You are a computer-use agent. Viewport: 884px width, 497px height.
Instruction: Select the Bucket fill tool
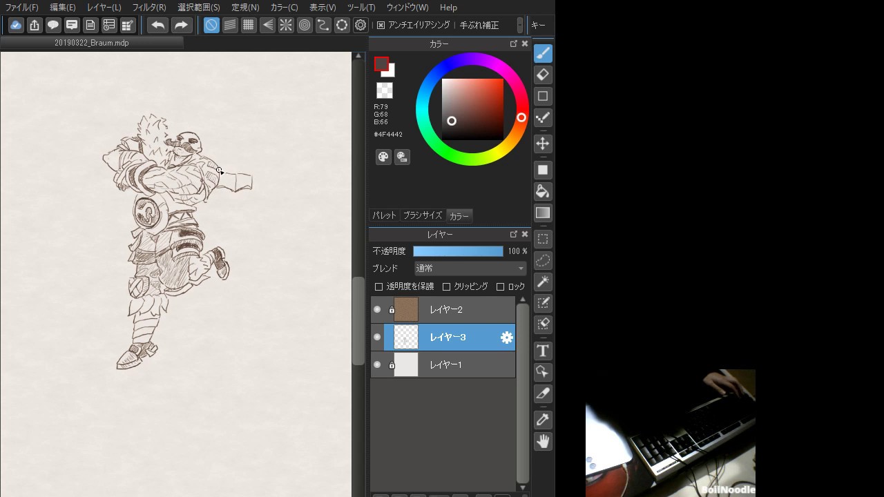543,191
